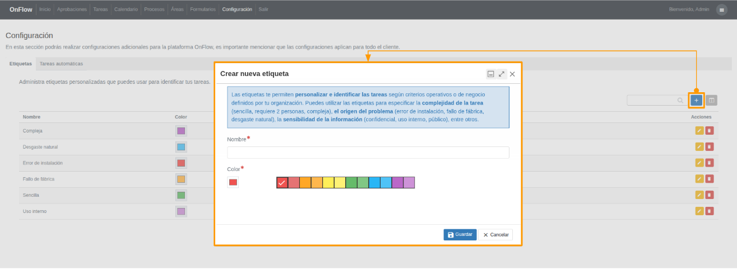737x270 pixels.
Task: Close the Crear nueva etiqueta dialog with X
Action: click(x=512, y=74)
